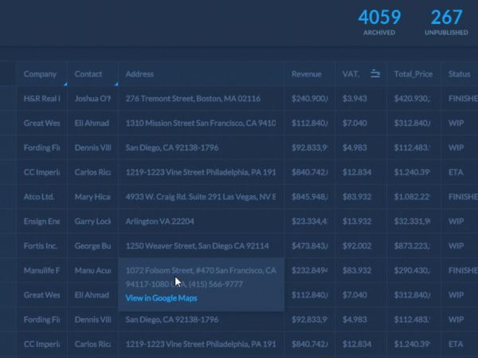The height and width of the screenshot is (358, 478).
Task: Click the corner triangle marker on the Contact header
Action: tap(115, 83)
